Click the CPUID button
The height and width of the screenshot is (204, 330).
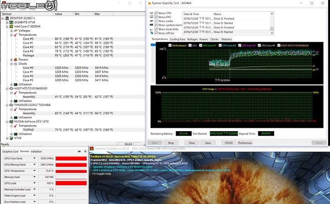tap(229, 143)
